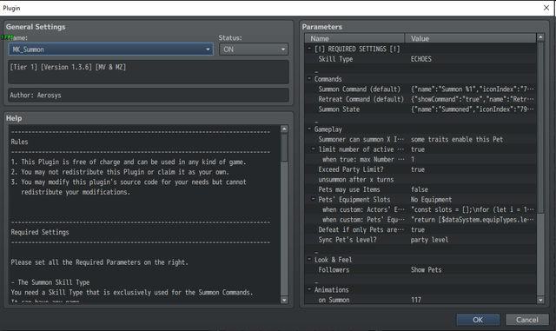Screen dimensions: 556x331
Task: Open the Status dropdown showing ON
Action: [x=253, y=50]
